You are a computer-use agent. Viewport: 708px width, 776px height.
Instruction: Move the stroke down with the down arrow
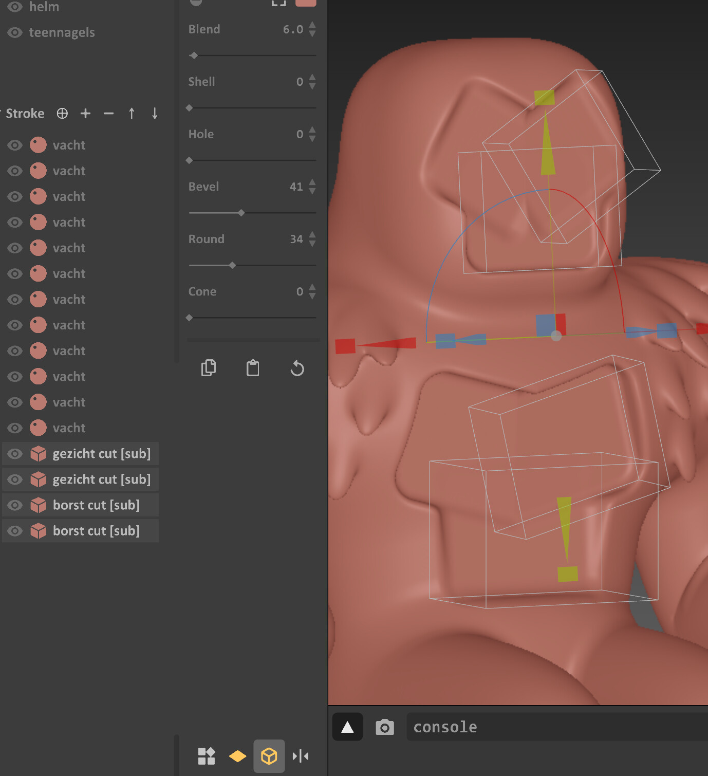coord(155,114)
